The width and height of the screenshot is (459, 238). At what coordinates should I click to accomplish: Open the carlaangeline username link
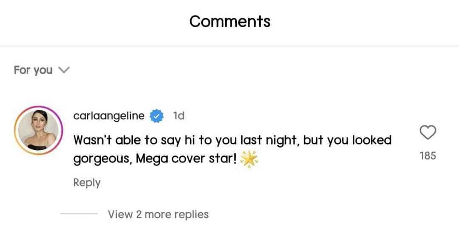tap(109, 116)
